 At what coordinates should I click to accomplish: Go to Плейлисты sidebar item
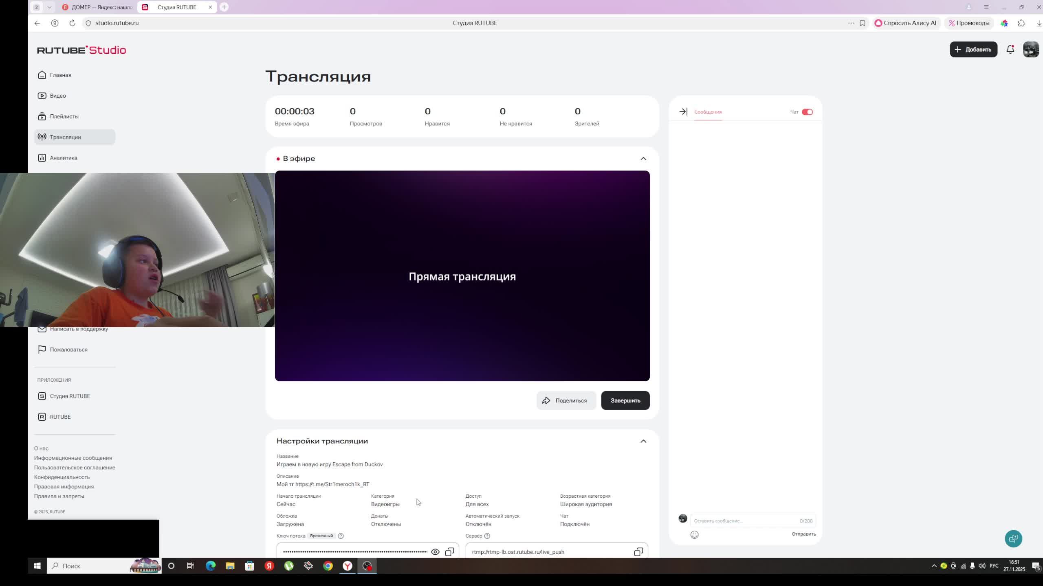tap(64, 116)
